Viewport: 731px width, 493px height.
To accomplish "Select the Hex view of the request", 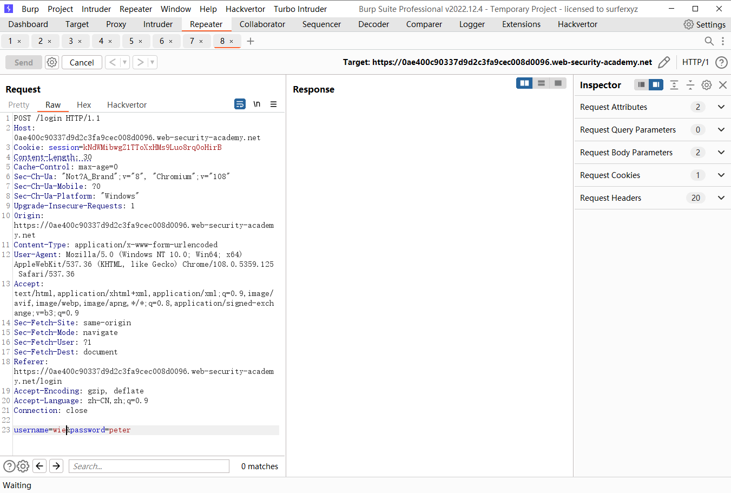I will pos(84,105).
